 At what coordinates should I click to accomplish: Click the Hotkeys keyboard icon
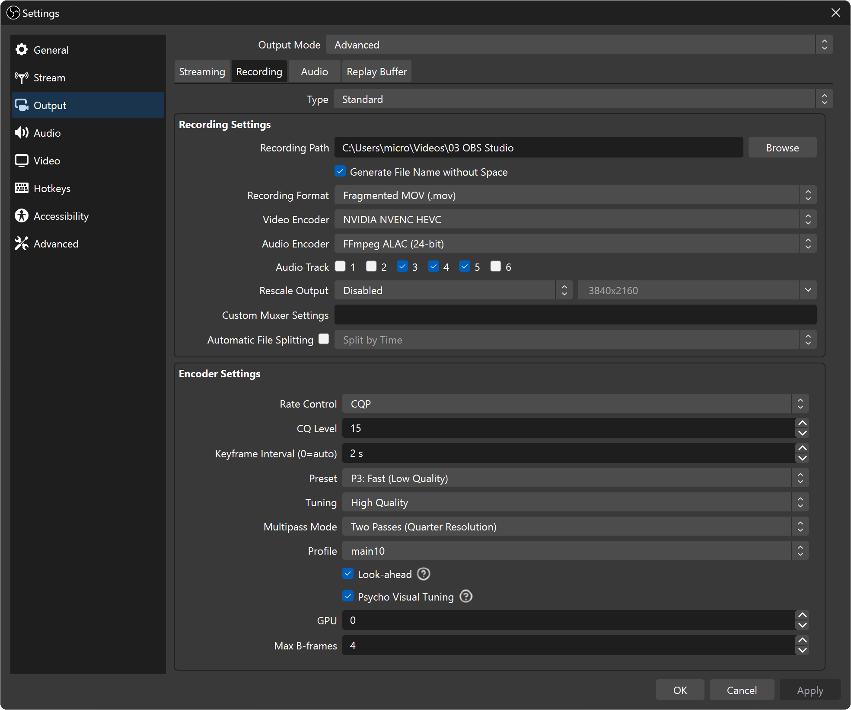22,188
